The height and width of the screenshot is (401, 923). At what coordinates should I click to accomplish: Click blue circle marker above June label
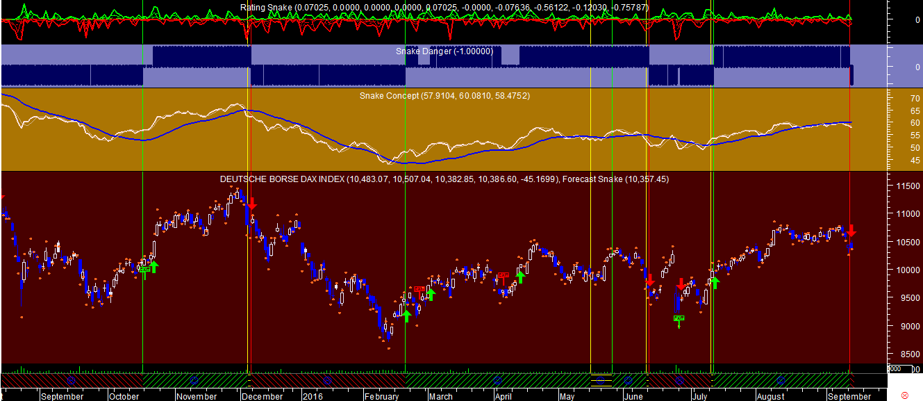coord(629,381)
